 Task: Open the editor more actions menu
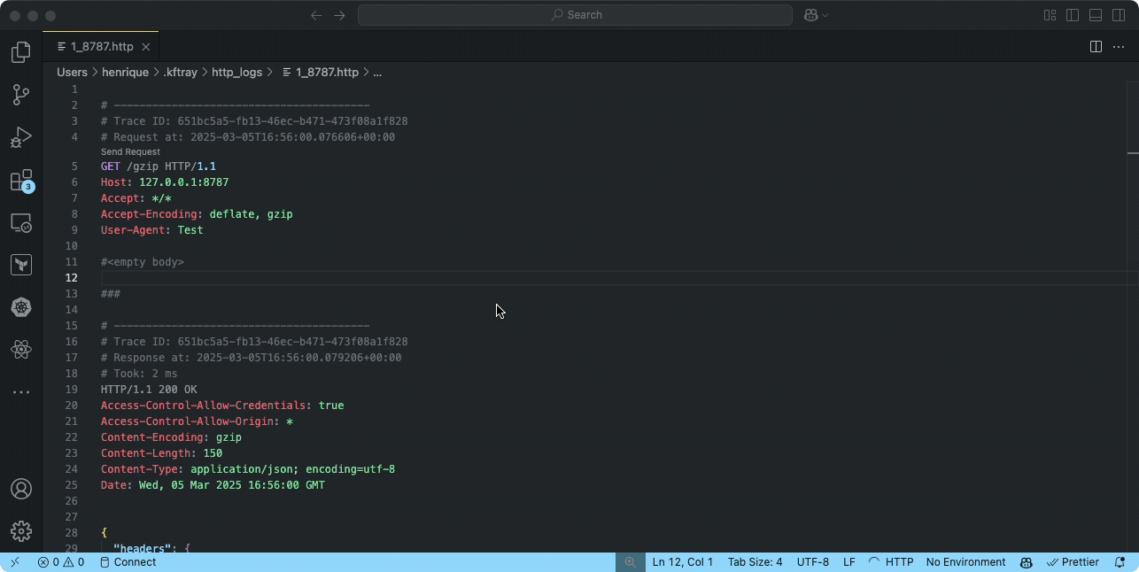pyautogui.click(x=1118, y=46)
